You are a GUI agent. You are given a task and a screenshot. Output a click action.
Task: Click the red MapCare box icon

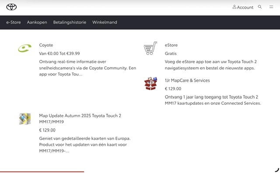click(x=150, y=83)
